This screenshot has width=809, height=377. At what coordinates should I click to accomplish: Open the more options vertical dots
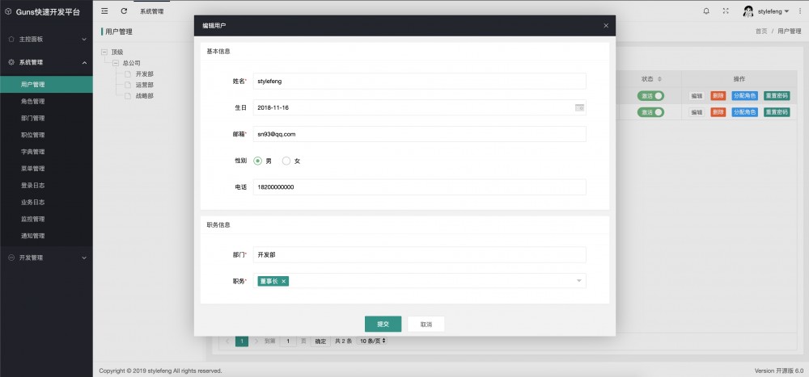click(x=800, y=11)
